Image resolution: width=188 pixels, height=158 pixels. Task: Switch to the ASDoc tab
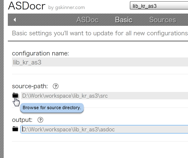point(87,20)
